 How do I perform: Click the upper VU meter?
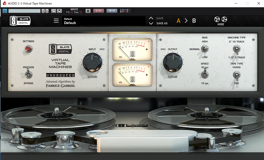coord(132,49)
